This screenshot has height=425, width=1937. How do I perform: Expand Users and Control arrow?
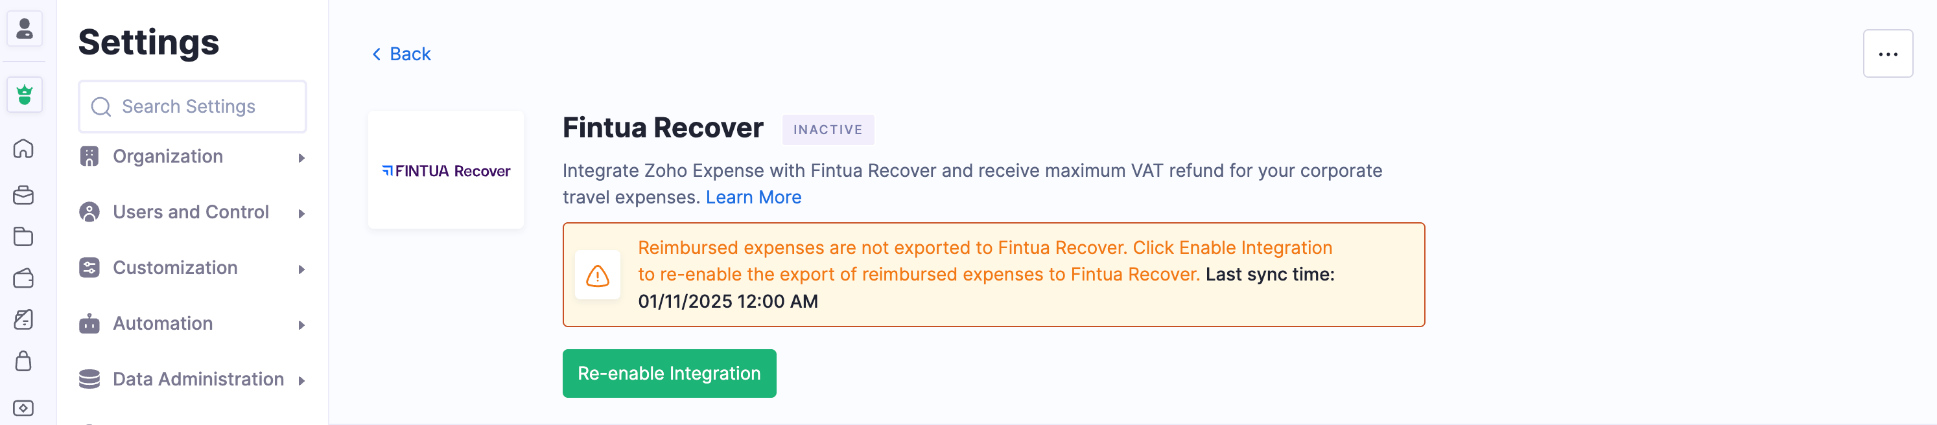(301, 213)
